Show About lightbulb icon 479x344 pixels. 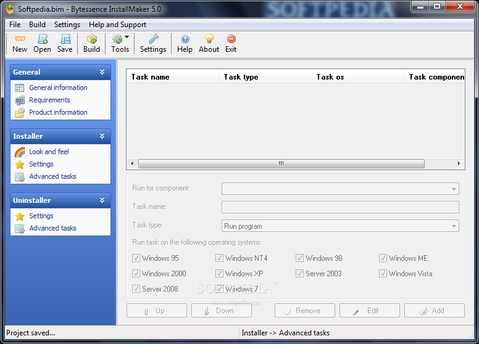pos(209,39)
